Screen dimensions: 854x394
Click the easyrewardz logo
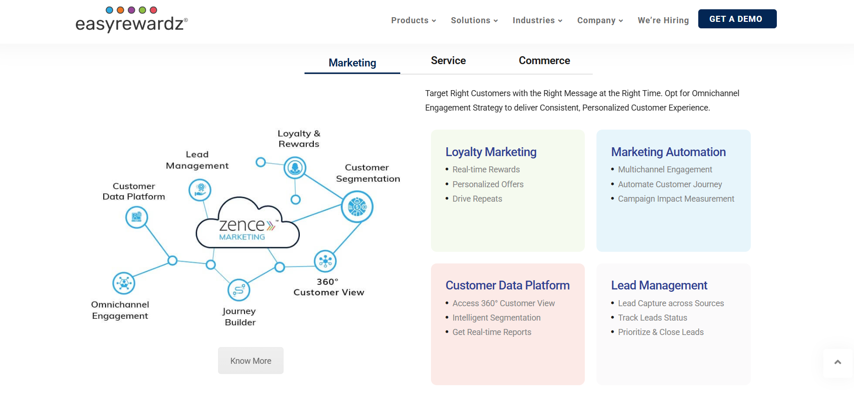click(132, 20)
